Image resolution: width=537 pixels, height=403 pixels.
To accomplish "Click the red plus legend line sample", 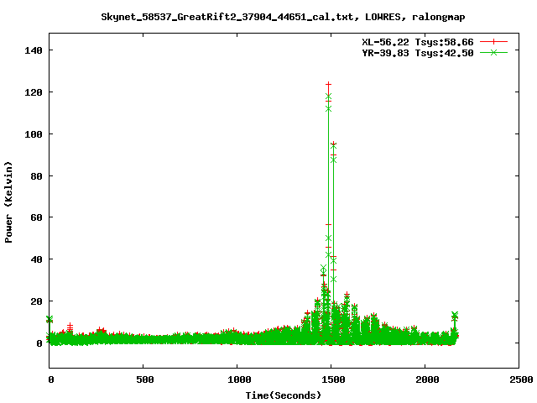I will 493,42.
